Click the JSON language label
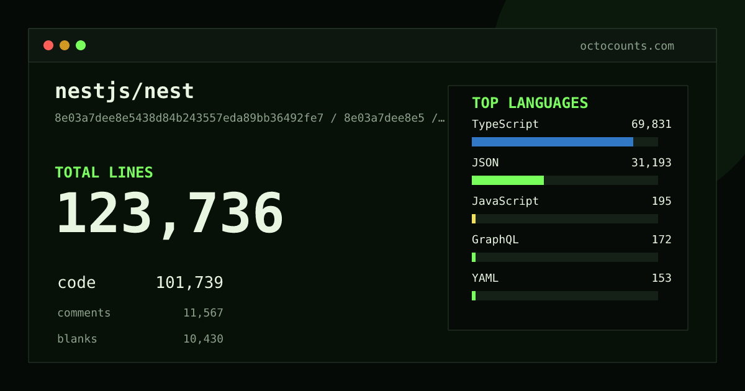The image size is (745, 391). pyautogui.click(x=485, y=163)
